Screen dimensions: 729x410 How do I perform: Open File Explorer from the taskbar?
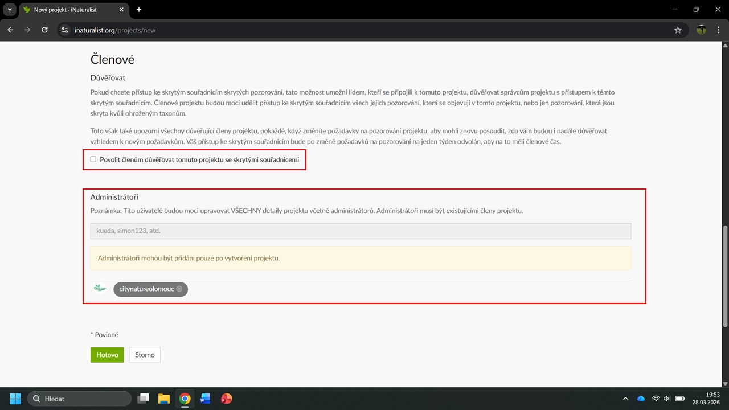click(164, 399)
